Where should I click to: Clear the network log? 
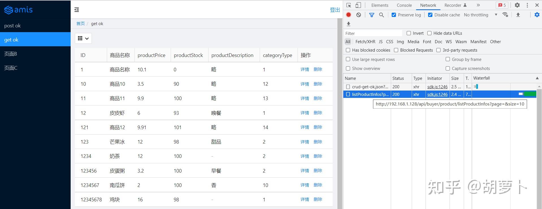click(x=359, y=15)
